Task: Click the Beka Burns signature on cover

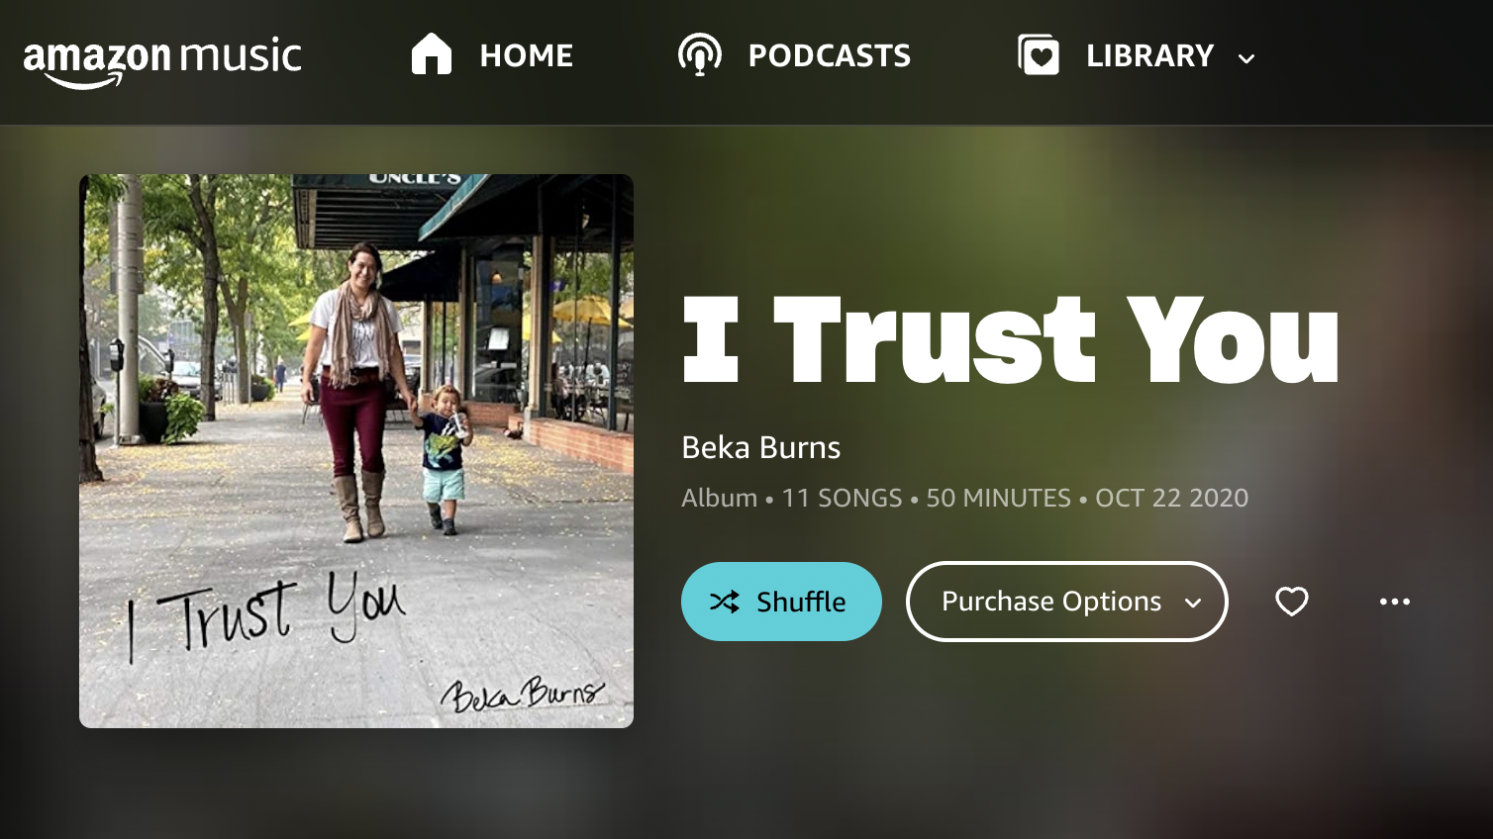Action: click(522, 694)
